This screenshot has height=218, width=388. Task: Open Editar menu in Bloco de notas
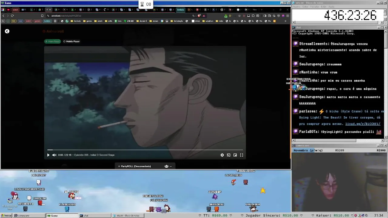[x=305, y=7]
